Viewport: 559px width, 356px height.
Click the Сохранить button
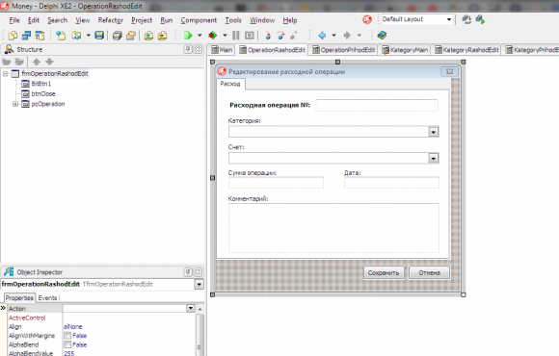(384, 272)
